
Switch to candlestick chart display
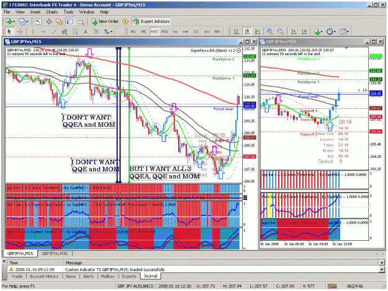tap(247, 32)
